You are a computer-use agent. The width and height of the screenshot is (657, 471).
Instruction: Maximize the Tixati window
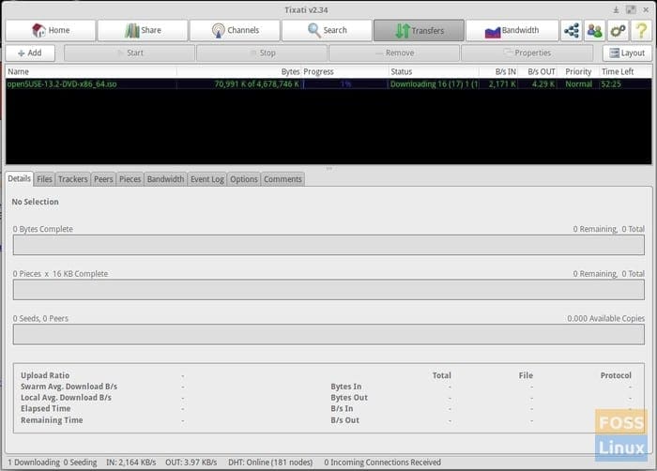click(631, 9)
